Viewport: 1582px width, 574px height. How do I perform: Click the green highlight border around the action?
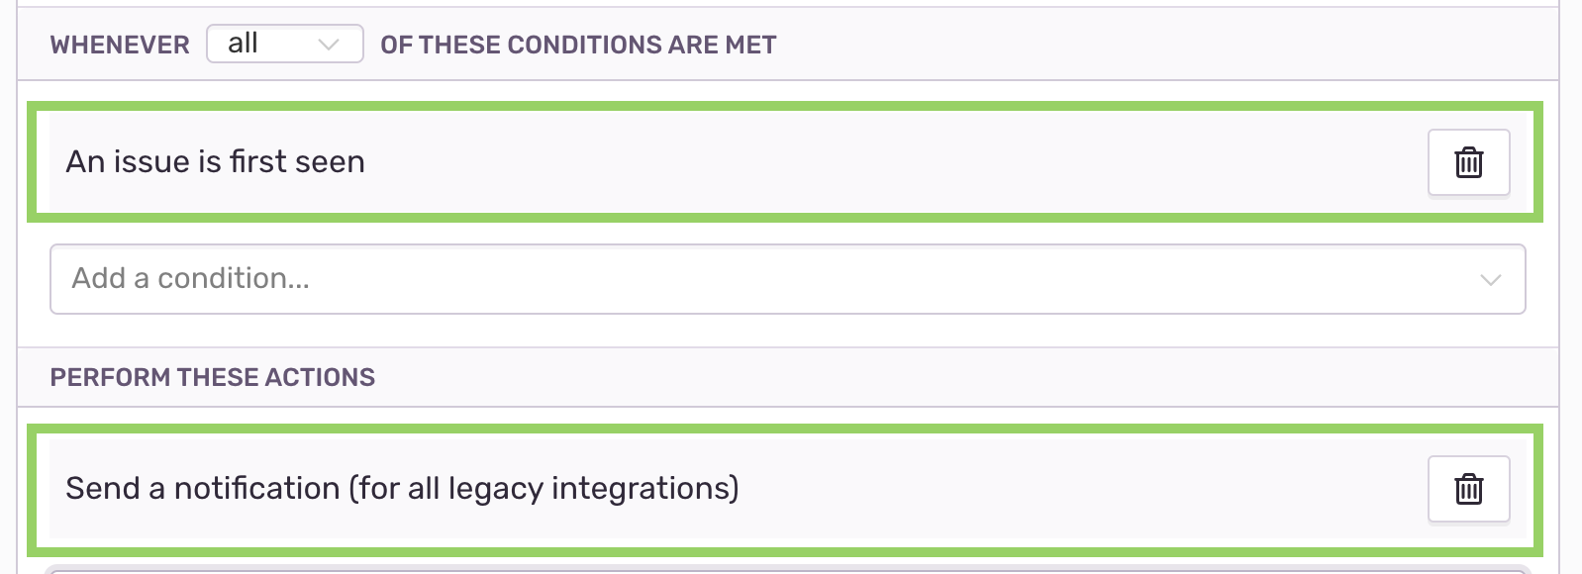tap(784, 429)
